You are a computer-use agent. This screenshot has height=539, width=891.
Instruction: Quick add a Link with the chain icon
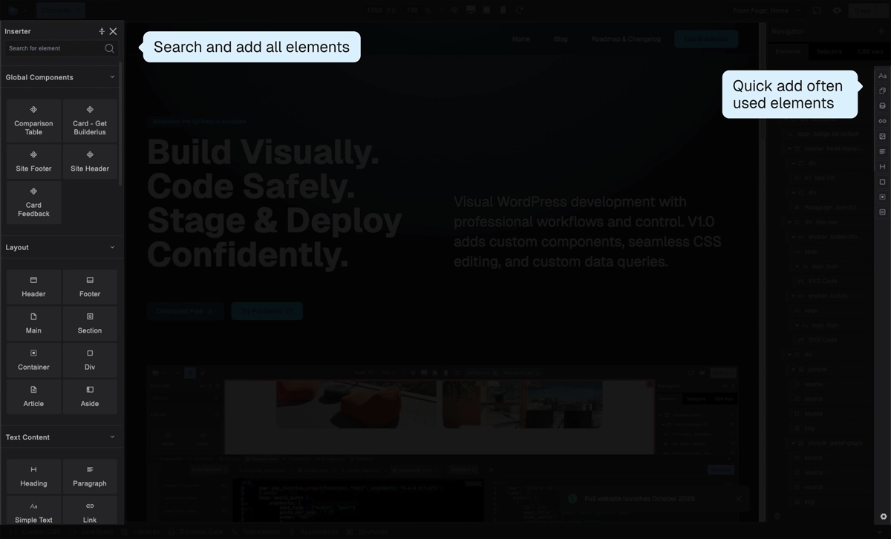tap(882, 120)
